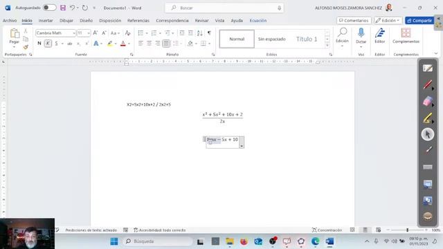This screenshot has height=249, width=443.
Task: Toggle subscript formatting
Action: (78, 44)
